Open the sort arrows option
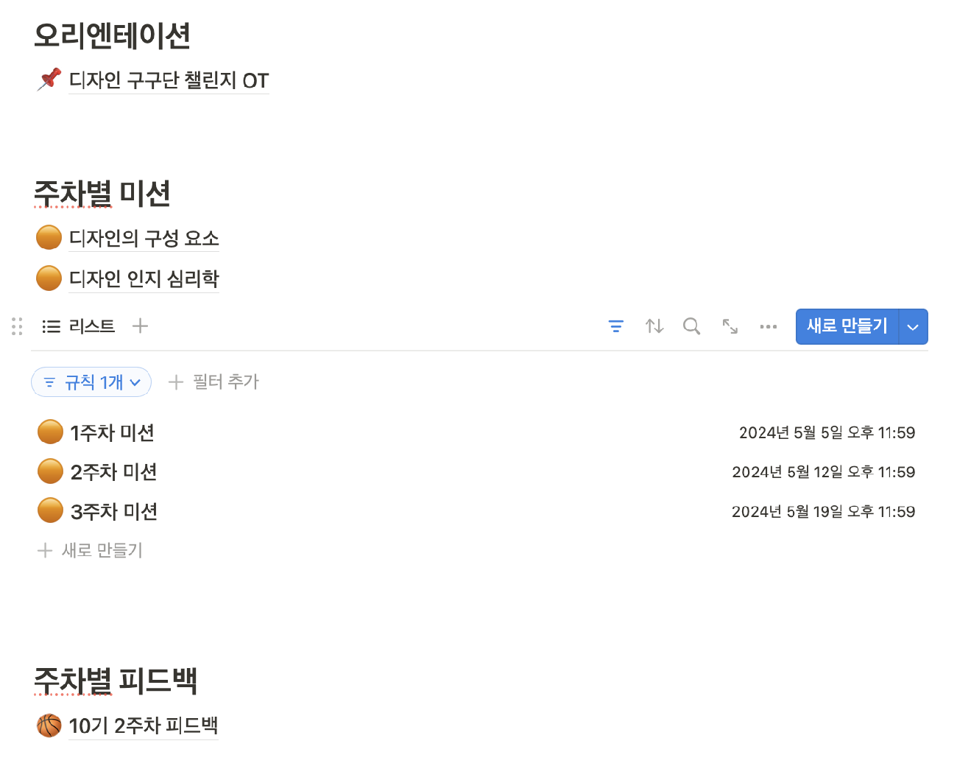957x766 pixels. 654,326
